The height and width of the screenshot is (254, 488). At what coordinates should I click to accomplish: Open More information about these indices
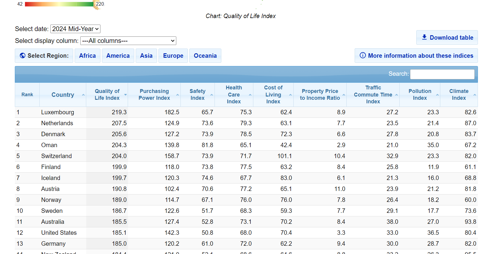[x=416, y=56]
